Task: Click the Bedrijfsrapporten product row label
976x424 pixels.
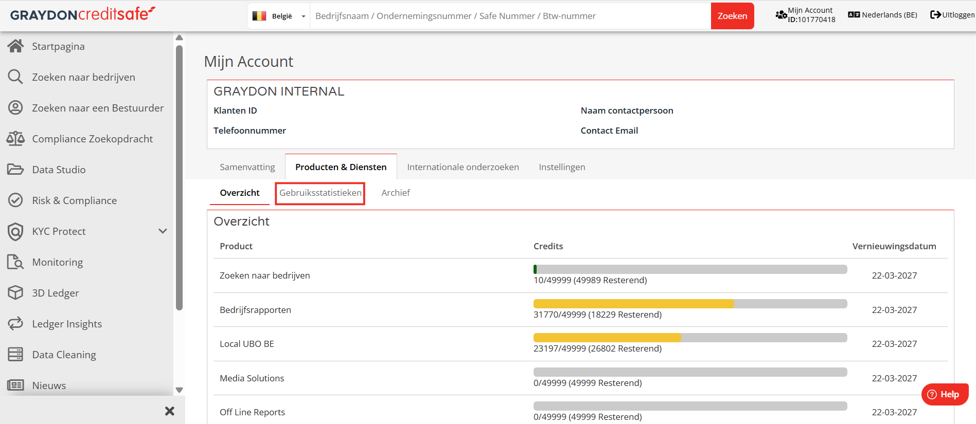Action: pyautogui.click(x=255, y=310)
